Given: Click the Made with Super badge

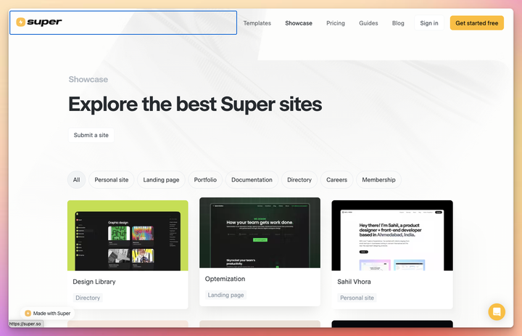Looking at the screenshot, I should pyautogui.click(x=48, y=314).
